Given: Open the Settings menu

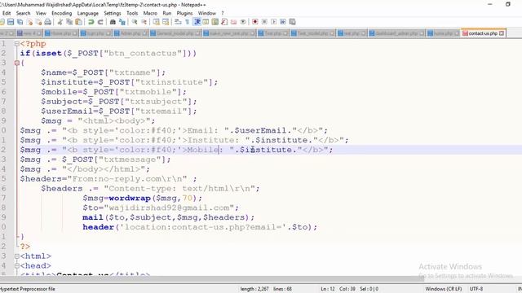Looking at the screenshot, I should pyautogui.click(x=113, y=13).
